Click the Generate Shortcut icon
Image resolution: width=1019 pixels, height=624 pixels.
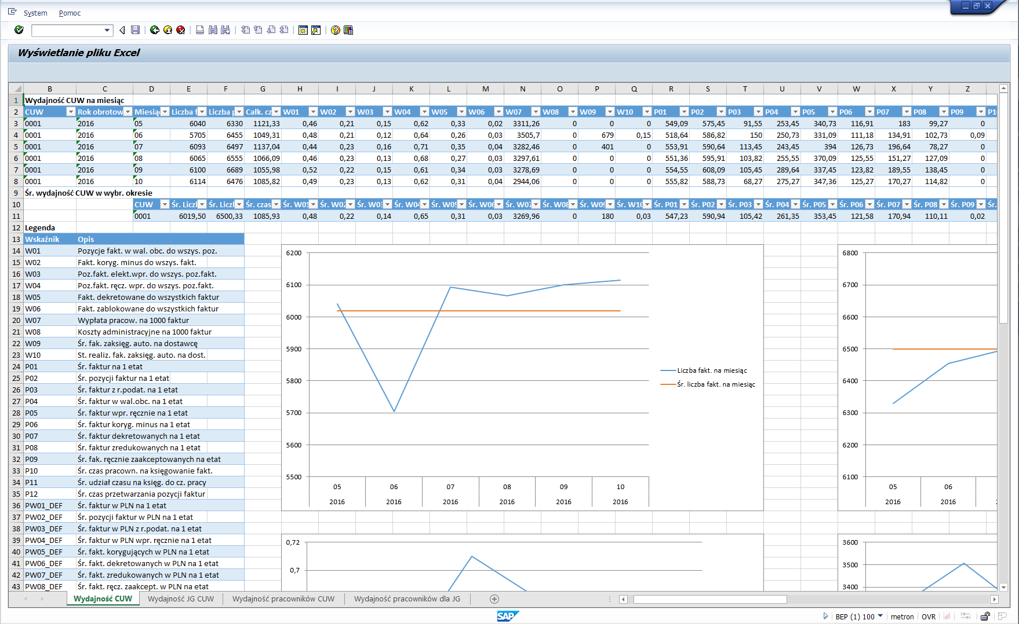pyautogui.click(x=316, y=30)
